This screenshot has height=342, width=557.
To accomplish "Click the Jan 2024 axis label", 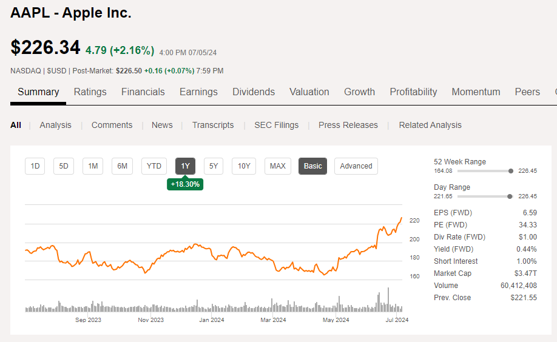I will [x=212, y=320].
